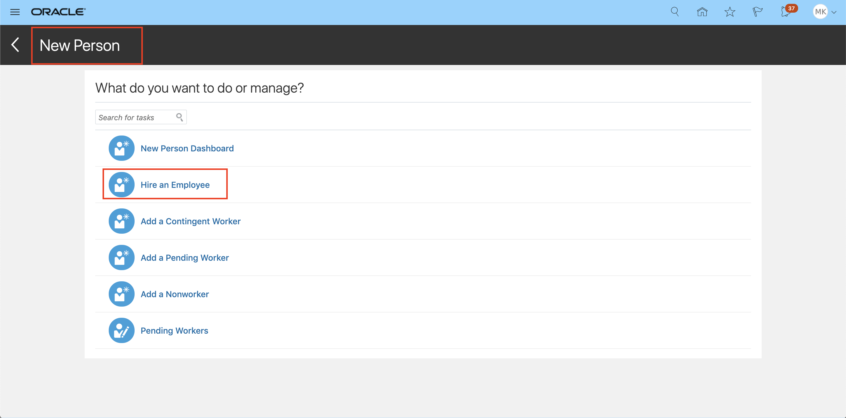Open the Watchlist flag icon
Screen dimensions: 846x418
coord(757,12)
